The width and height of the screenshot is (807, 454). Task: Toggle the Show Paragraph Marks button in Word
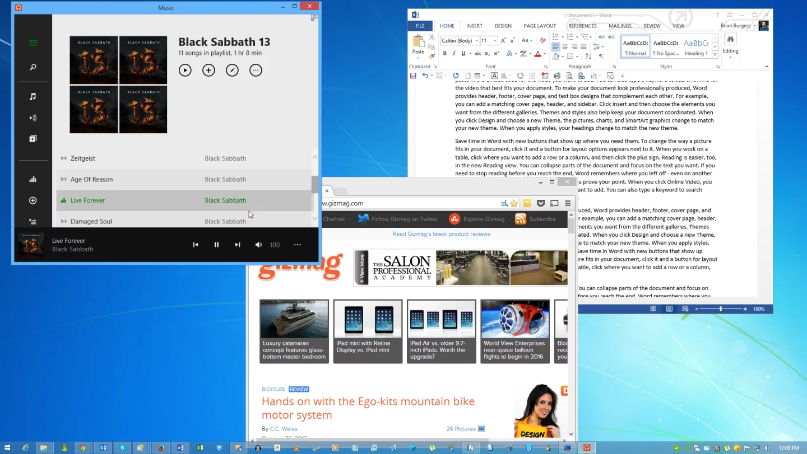pos(601,56)
